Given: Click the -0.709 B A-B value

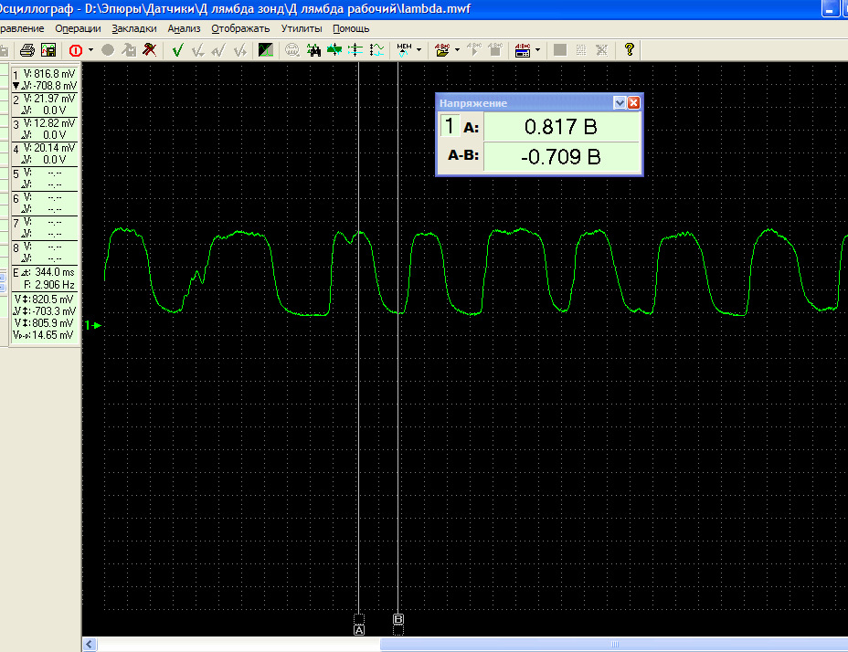Looking at the screenshot, I should 561,157.
